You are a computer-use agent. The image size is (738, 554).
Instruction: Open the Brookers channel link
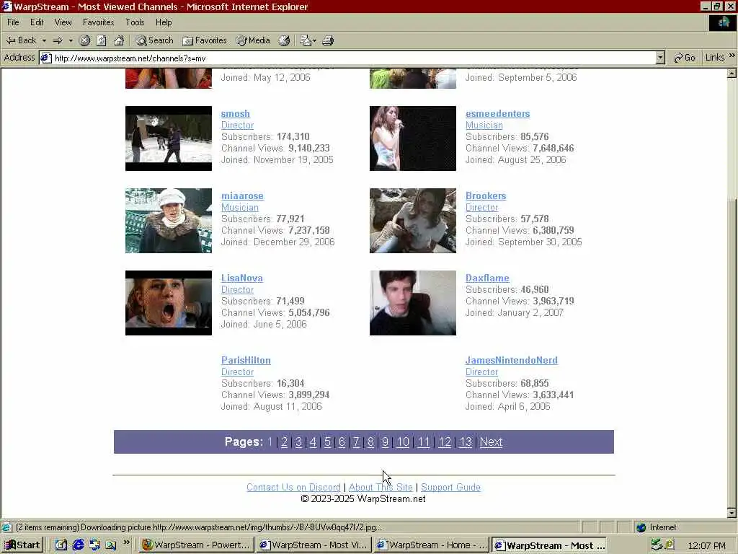(486, 196)
